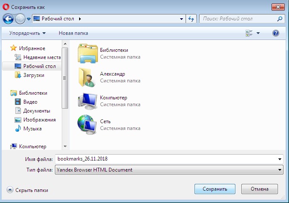The image size is (289, 203).
Task: Click the Сеть item name
Action: [105, 121]
